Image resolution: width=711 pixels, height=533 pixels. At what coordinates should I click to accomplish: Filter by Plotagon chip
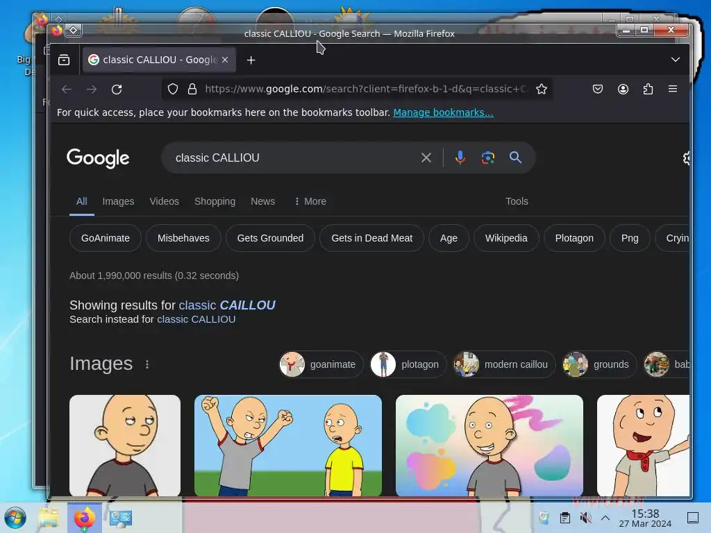[574, 238]
